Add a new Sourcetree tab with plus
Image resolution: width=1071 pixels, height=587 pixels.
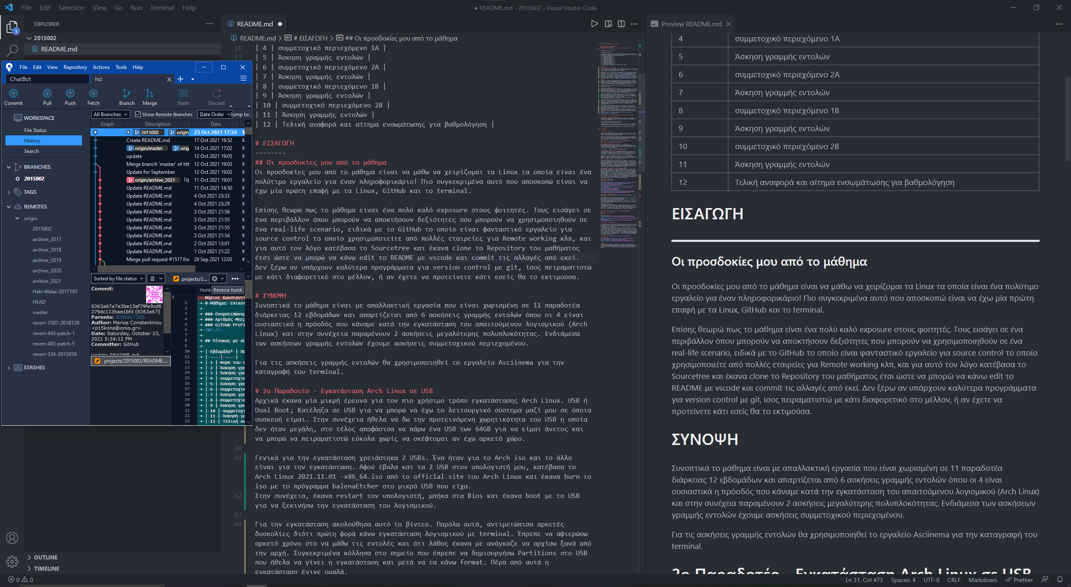(x=180, y=79)
